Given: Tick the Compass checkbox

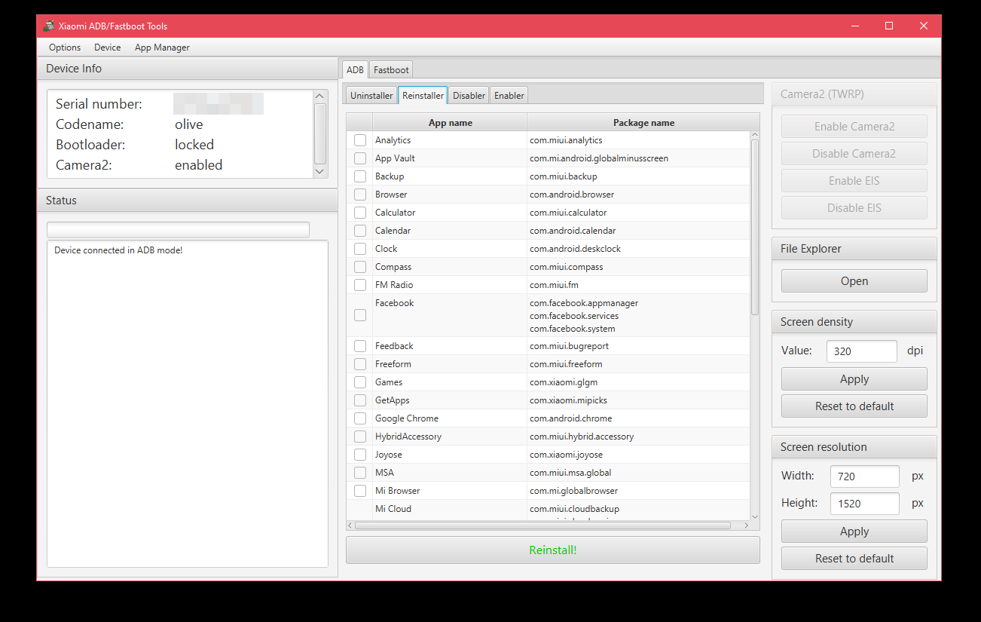Looking at the screenshot, I should pos(360,267).
